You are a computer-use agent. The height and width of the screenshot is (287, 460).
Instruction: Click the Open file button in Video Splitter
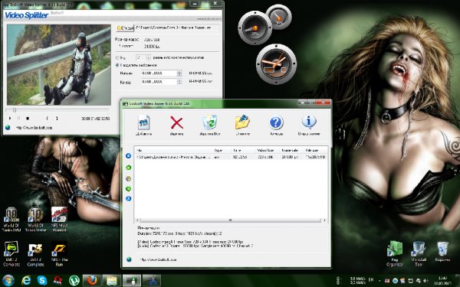(x=125, y=28)
